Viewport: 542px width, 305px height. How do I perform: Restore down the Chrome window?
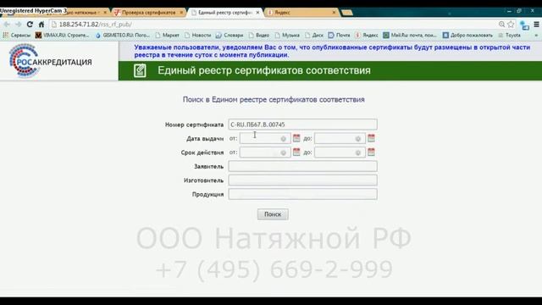click(519, 11)
